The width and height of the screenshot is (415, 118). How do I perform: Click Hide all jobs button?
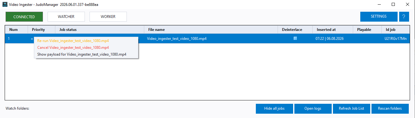coord(274,108)
